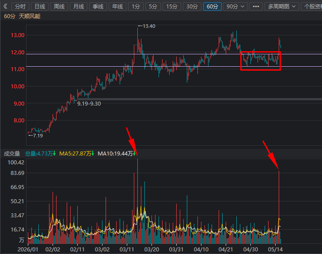This screenshot has height=254, width=322.
Task: Select the 周线 weekly period
Action: point(59,7)
